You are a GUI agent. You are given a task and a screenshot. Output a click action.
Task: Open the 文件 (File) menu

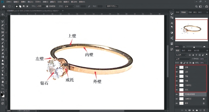(9, 2)
